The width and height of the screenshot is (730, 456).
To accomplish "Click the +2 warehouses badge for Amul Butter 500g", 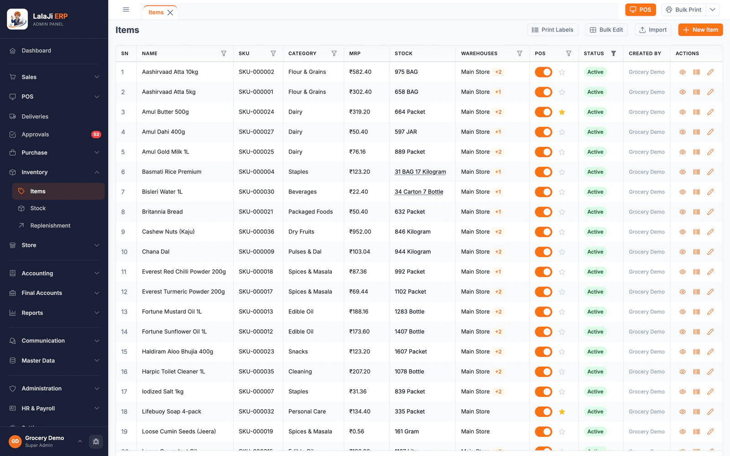I will click(498, 112).
